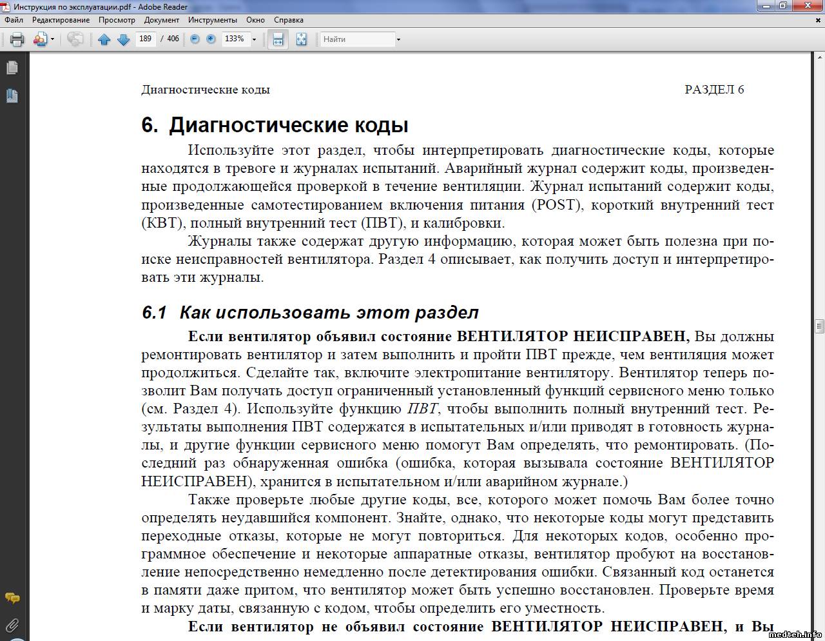Open the Файл menu
The height and width of the screenshot is (641, 825).
point(14,20)
